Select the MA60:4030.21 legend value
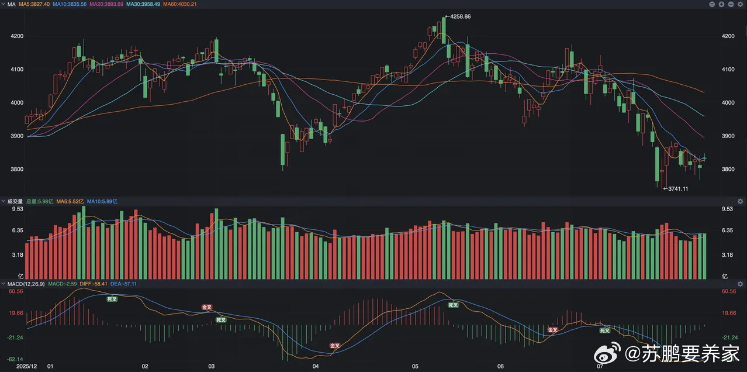747x372 pixels. click(x=180, y=4)
